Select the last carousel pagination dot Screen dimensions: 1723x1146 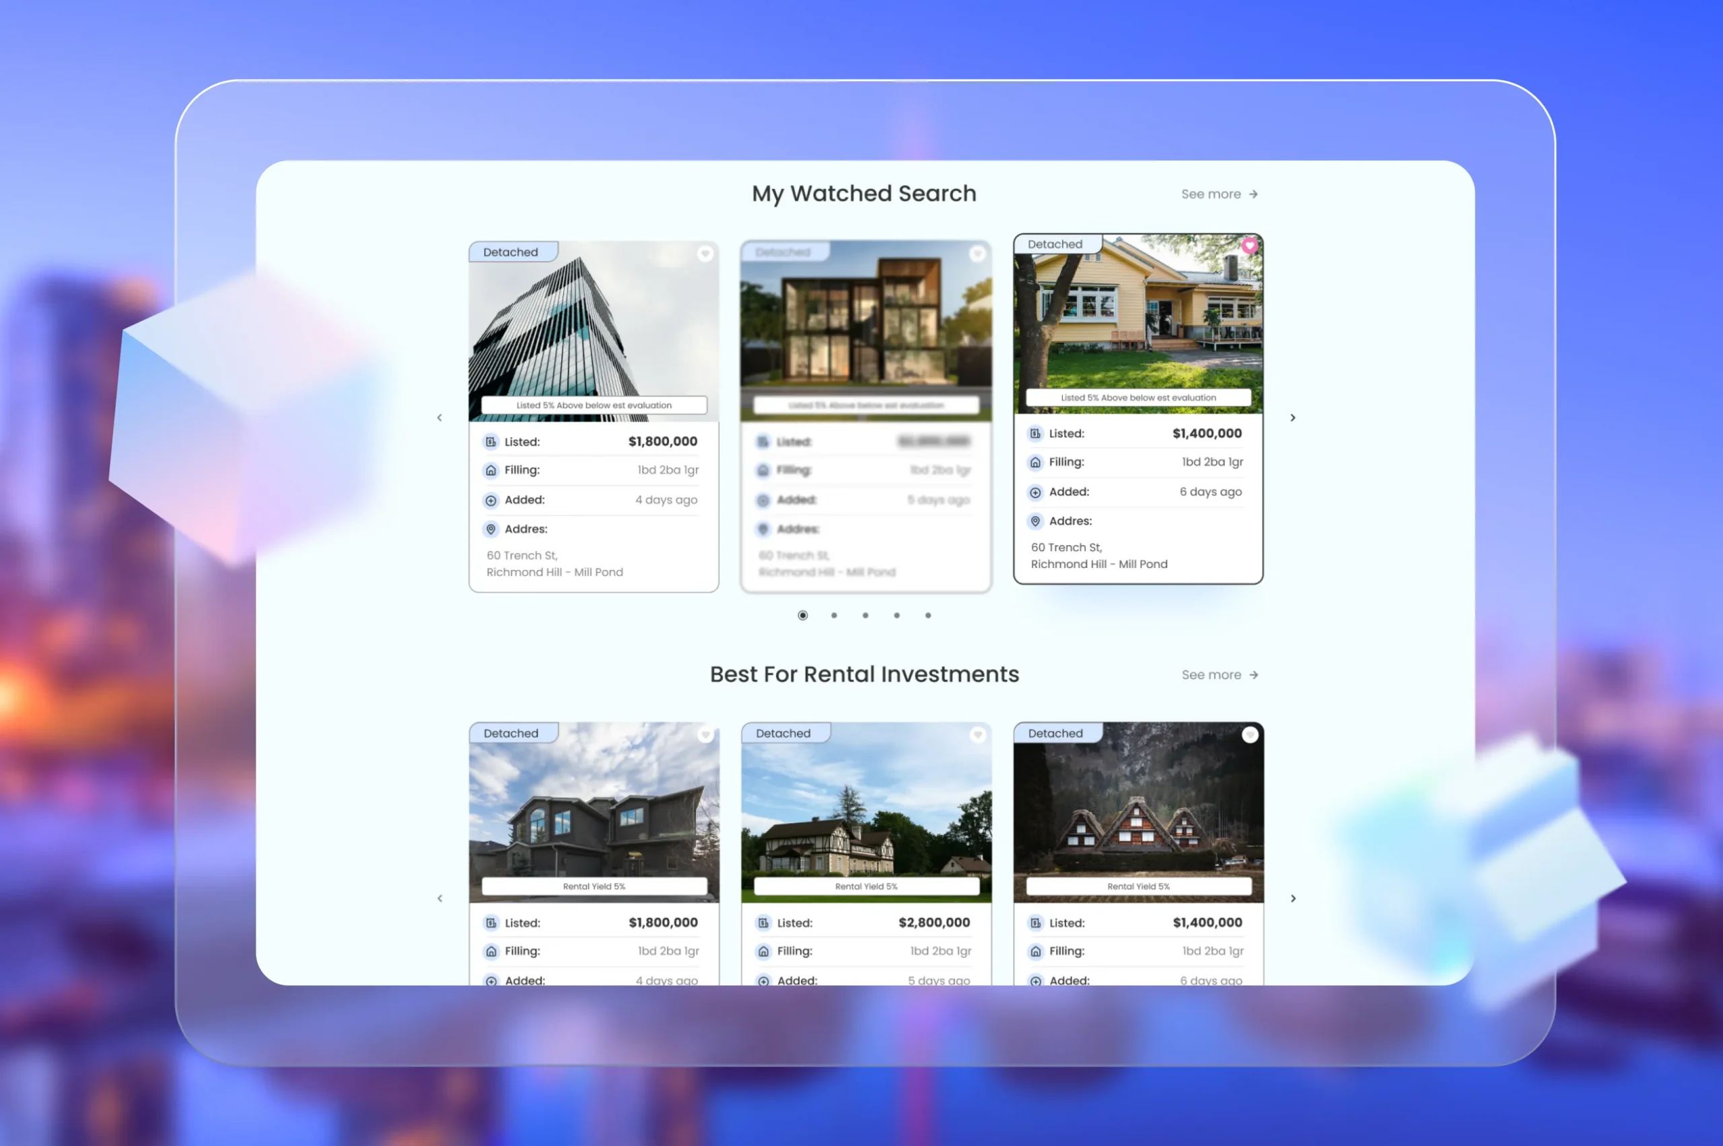pyautogui.click(x=928, y=615)
